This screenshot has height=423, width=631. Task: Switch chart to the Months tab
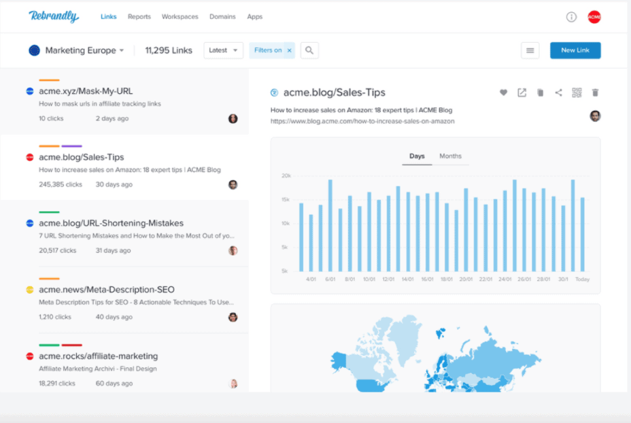click(450, 156)
